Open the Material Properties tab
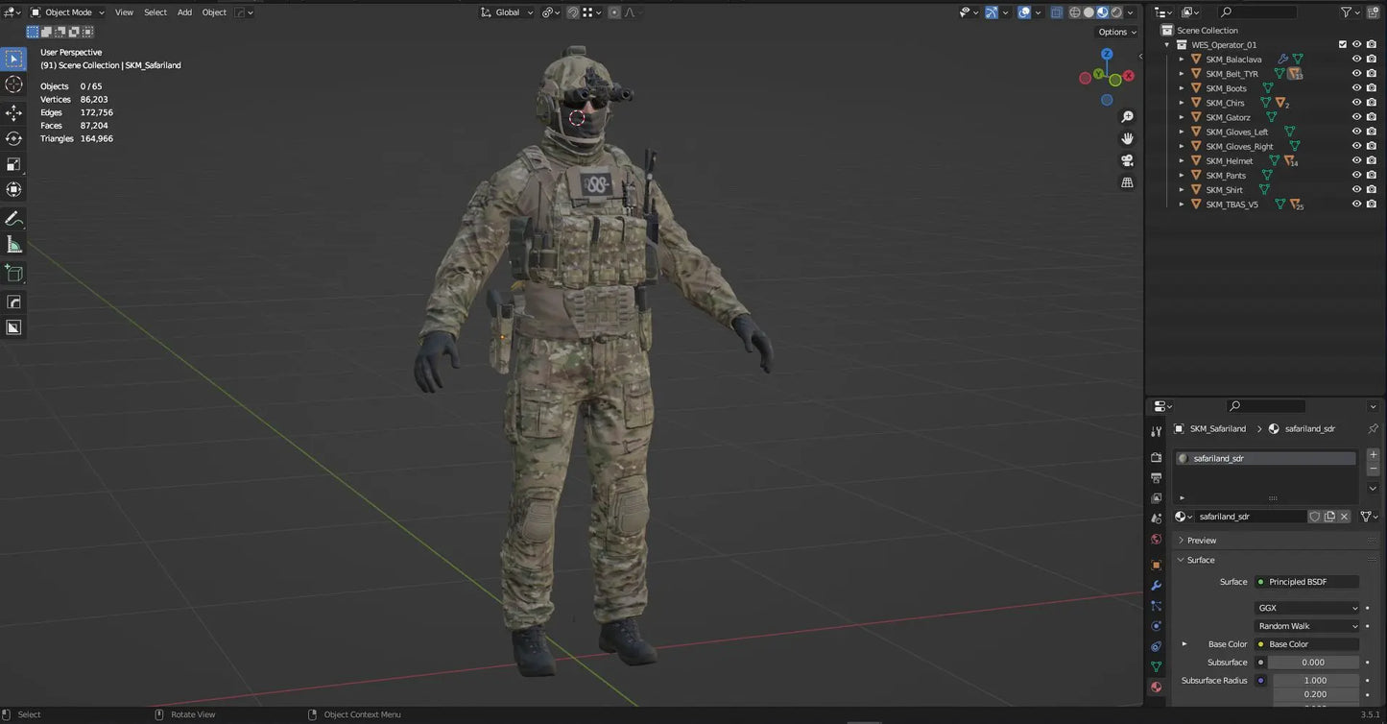The image size is (1387, 724). coord(1156,687)
